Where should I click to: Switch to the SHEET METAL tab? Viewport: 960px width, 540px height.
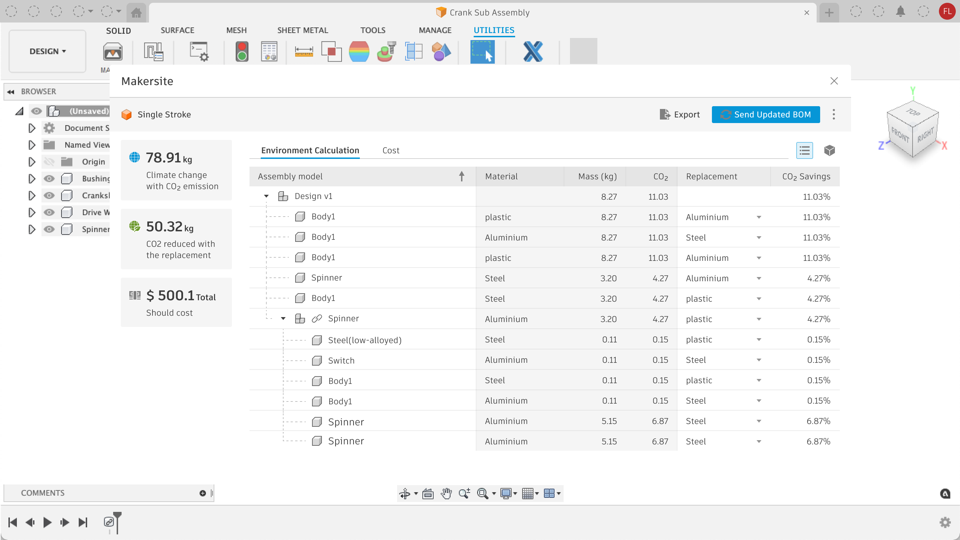[303, 30]
